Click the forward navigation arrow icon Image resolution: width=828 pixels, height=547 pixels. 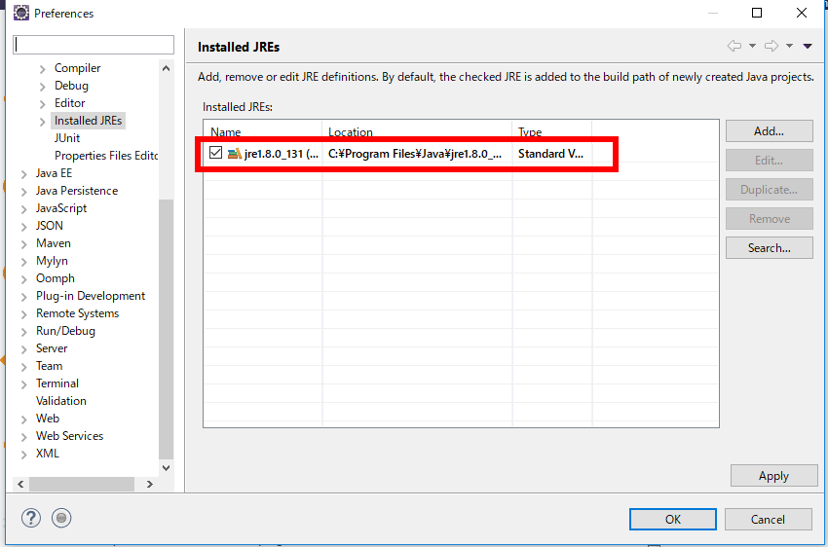772,46
